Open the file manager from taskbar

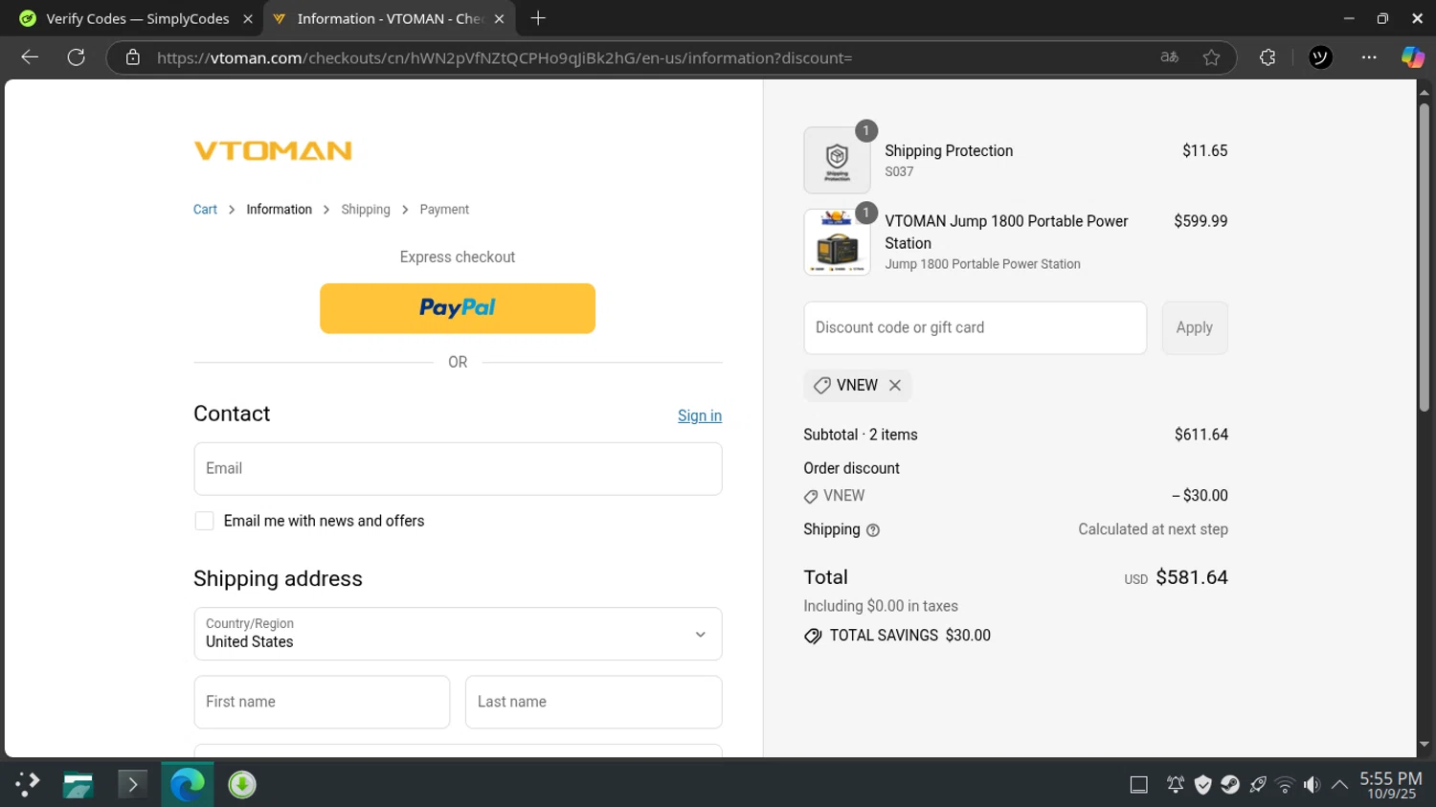coord(79,785)
